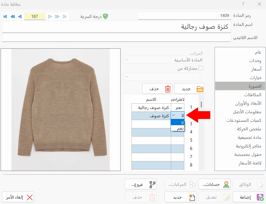Screen dimensions: 266x204
Task: Open the help question mark in title bar
Action: (243, 4)
